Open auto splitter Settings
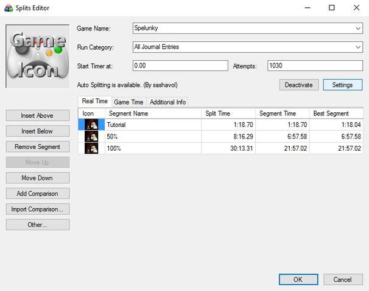The image size is (369, 291). pyautogui.click(x=343, y=85)
